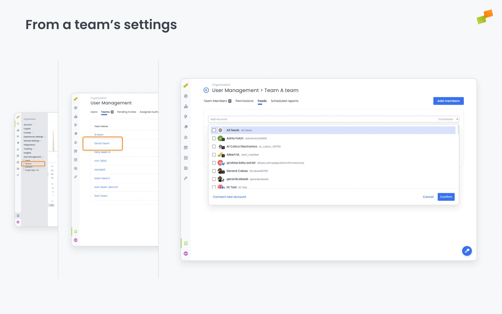The height and width of the screenshot is (314, 502).
Task: Check the checkbox next to Adria Folch
Action: (x=214, y=138)
